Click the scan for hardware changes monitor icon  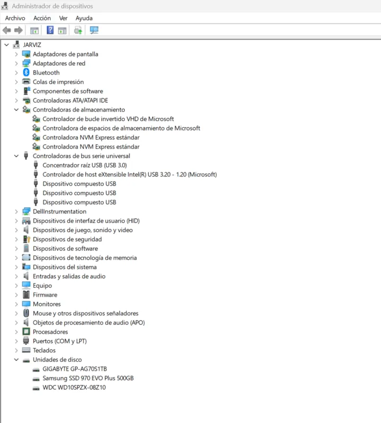(94, 30)
